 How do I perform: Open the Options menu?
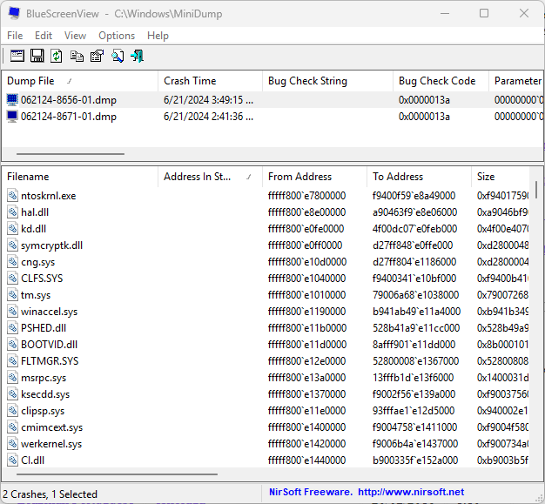tap(116, 36)
